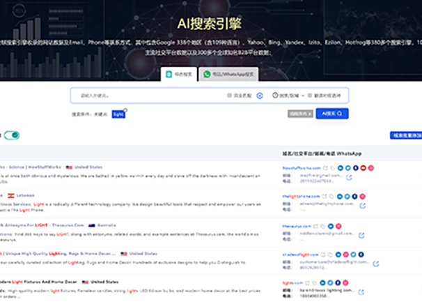The height and width of the screenshot is (304, 422).
Task: Toggle the green switch above the results
Action: [x=12, y=135]
